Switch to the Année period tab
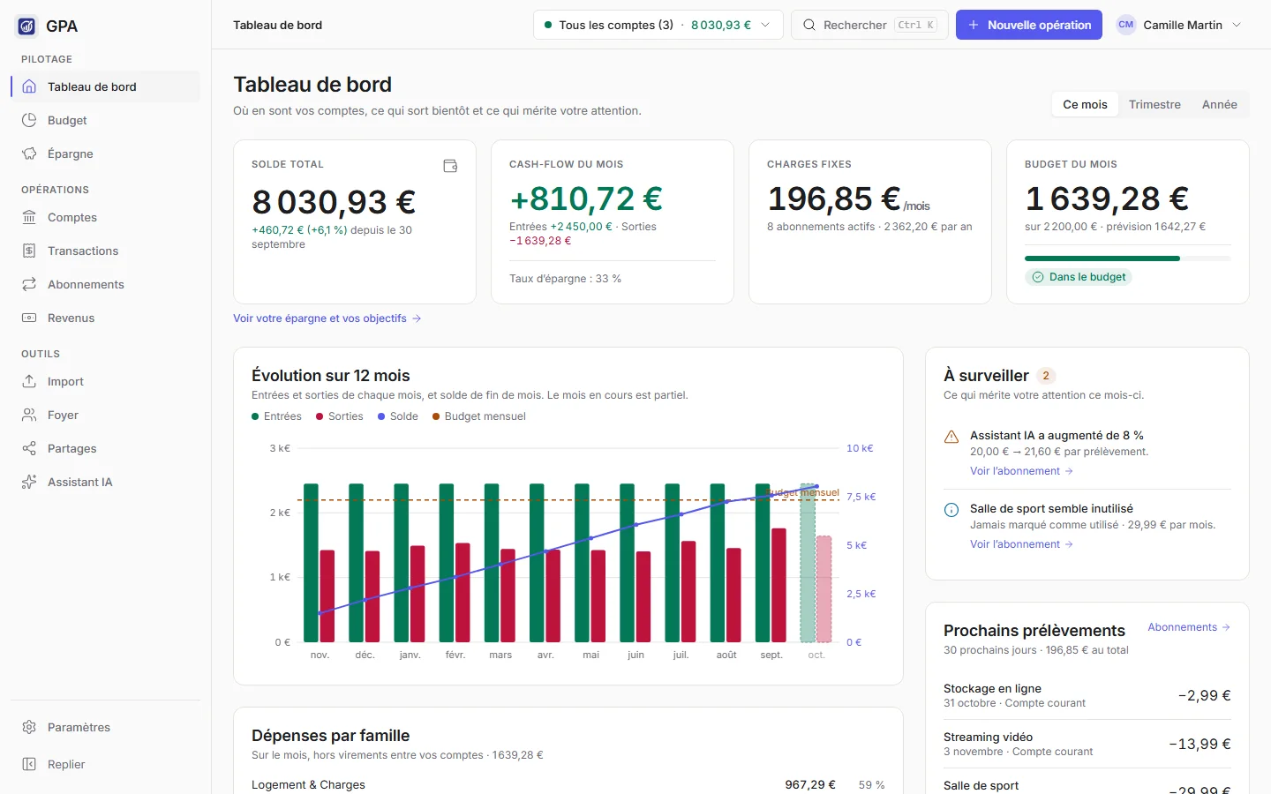Screen dimensions: 1271x794 (x=1219, y=104)
